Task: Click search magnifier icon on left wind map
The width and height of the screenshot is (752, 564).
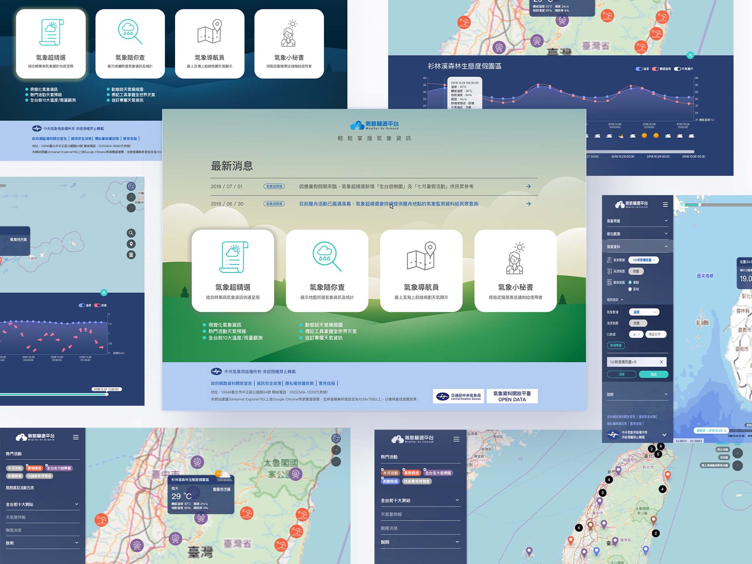Action: [x=131, y=233]
